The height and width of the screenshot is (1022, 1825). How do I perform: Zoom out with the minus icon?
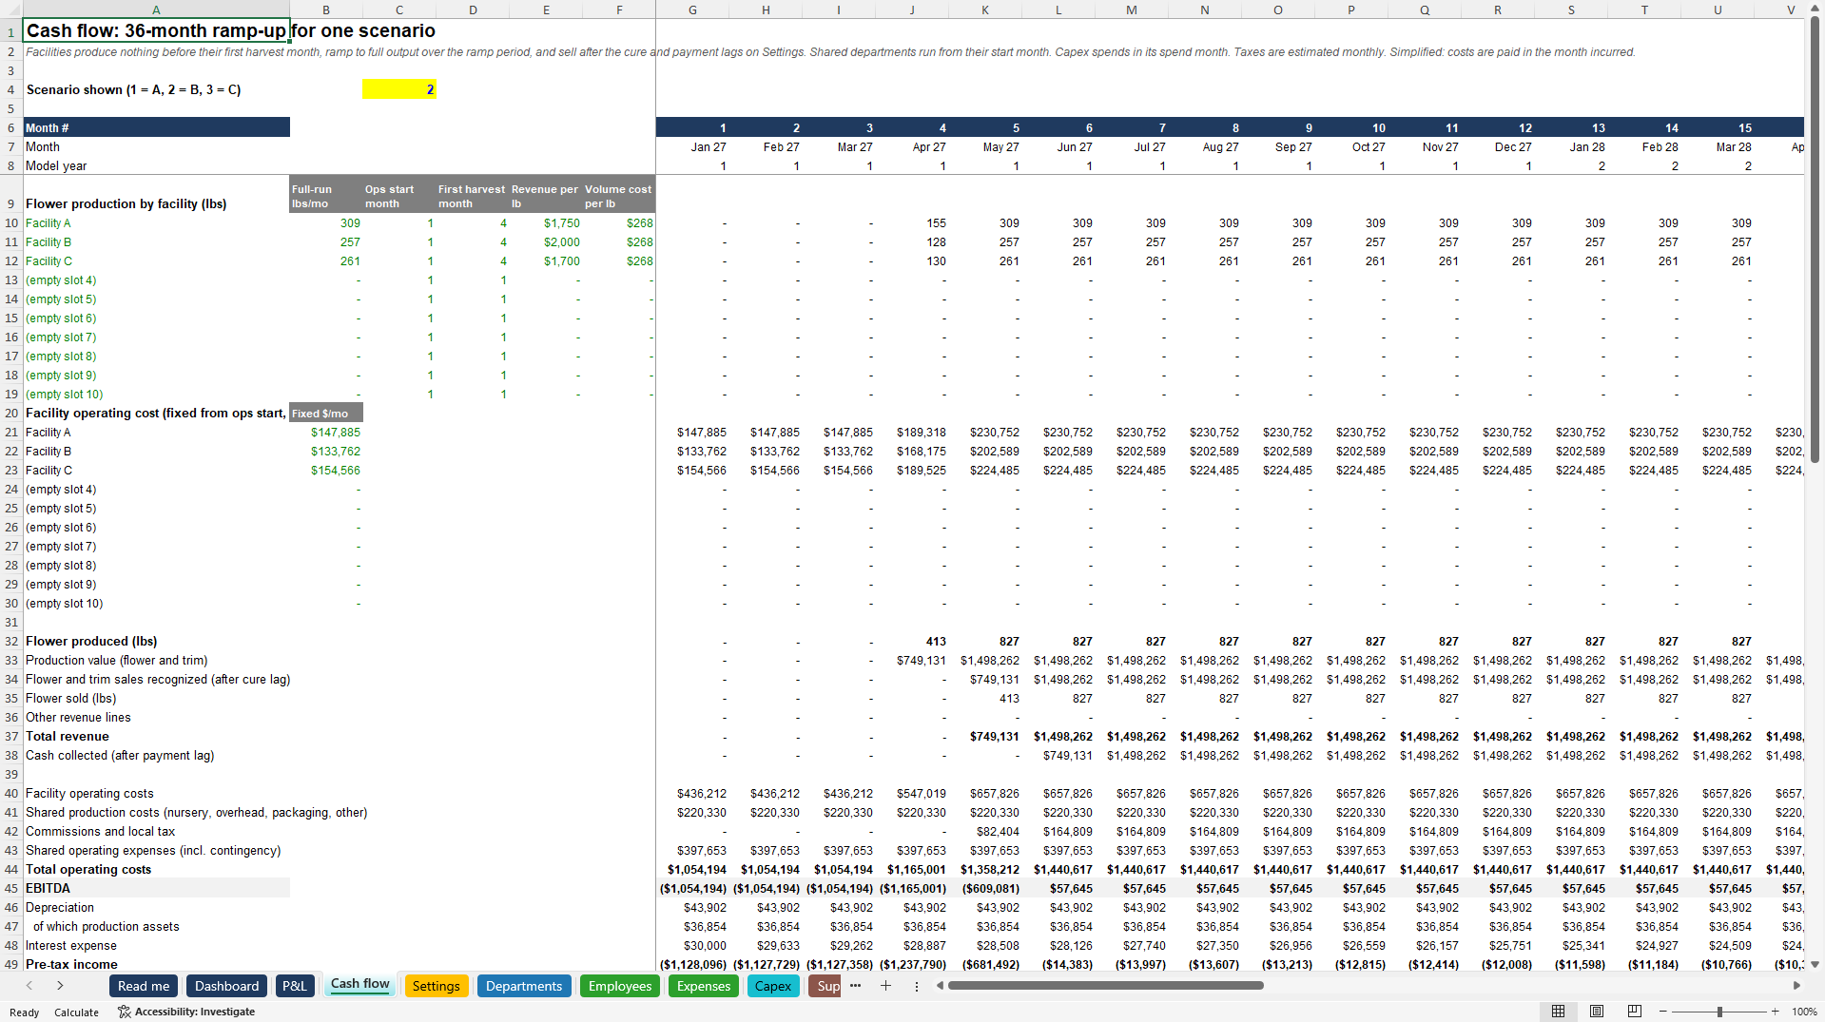point(1662,1012)
